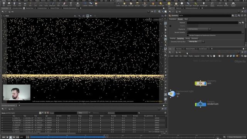Viewport: 247px width, 139px height.
Task: Expand the View pane menu arrow
Action: (4, 16)
